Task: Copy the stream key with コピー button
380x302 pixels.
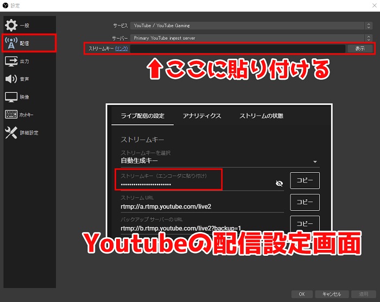Action: tap(305, 180)
